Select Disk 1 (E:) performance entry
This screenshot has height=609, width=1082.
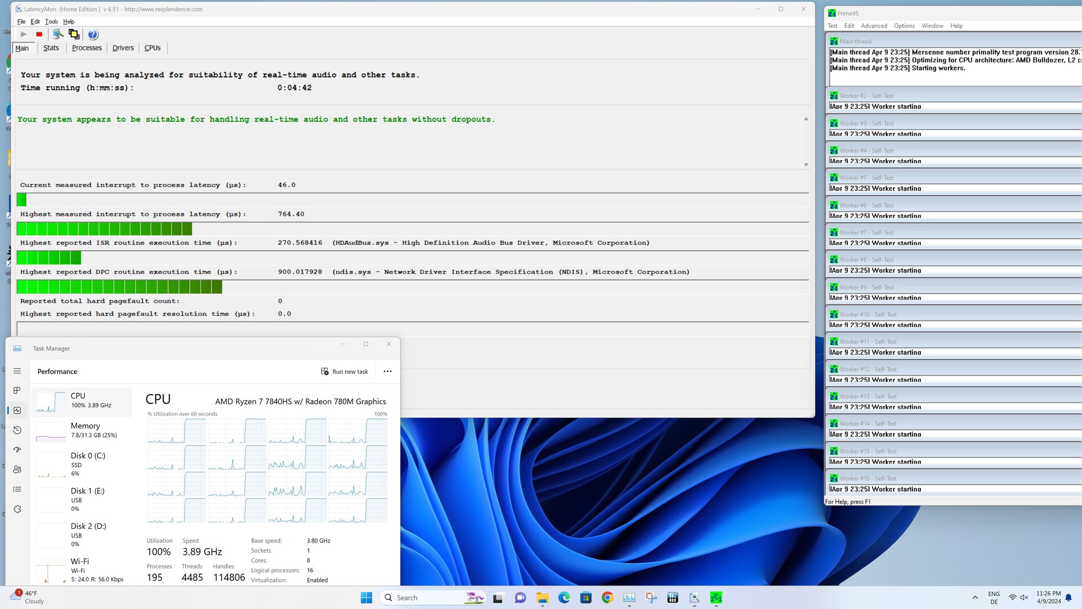click(x=81, y=500)
